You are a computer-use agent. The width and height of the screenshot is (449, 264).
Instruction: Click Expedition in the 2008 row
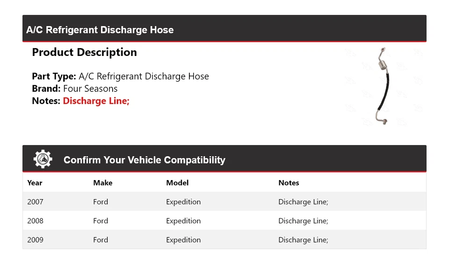tap(183, 221)
